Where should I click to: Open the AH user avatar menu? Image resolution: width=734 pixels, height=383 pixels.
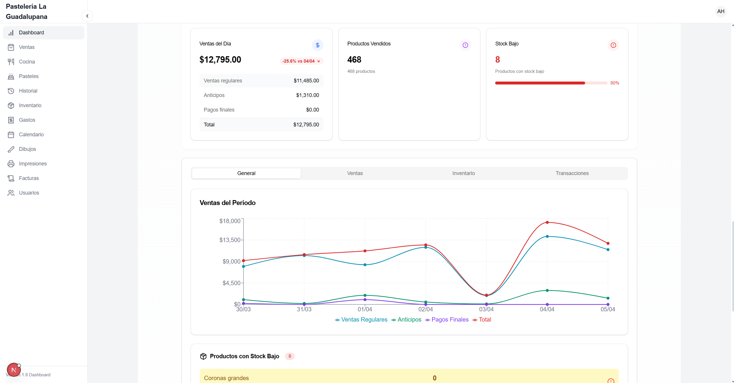[721, 11]
